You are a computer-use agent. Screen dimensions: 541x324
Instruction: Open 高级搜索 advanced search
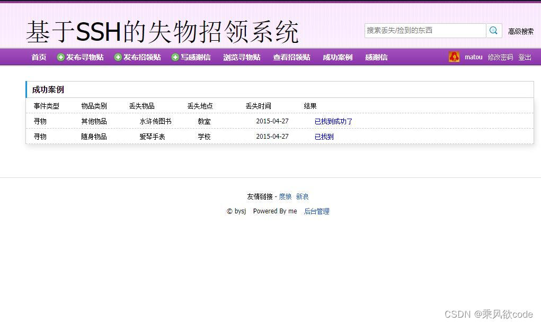click(521, 31)
